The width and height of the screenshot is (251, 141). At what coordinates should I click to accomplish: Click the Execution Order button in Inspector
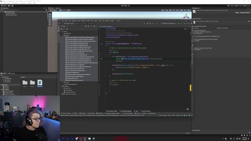coord(245,13)
